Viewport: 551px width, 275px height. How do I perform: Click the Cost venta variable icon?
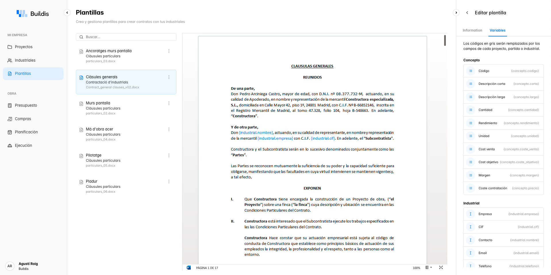pyautogui.click(x=471, y=149)
